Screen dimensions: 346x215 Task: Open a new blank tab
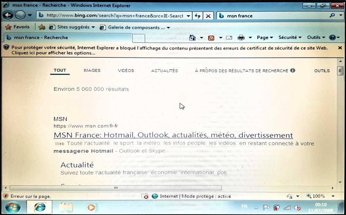pyautogui.click(x=139, y=38)
